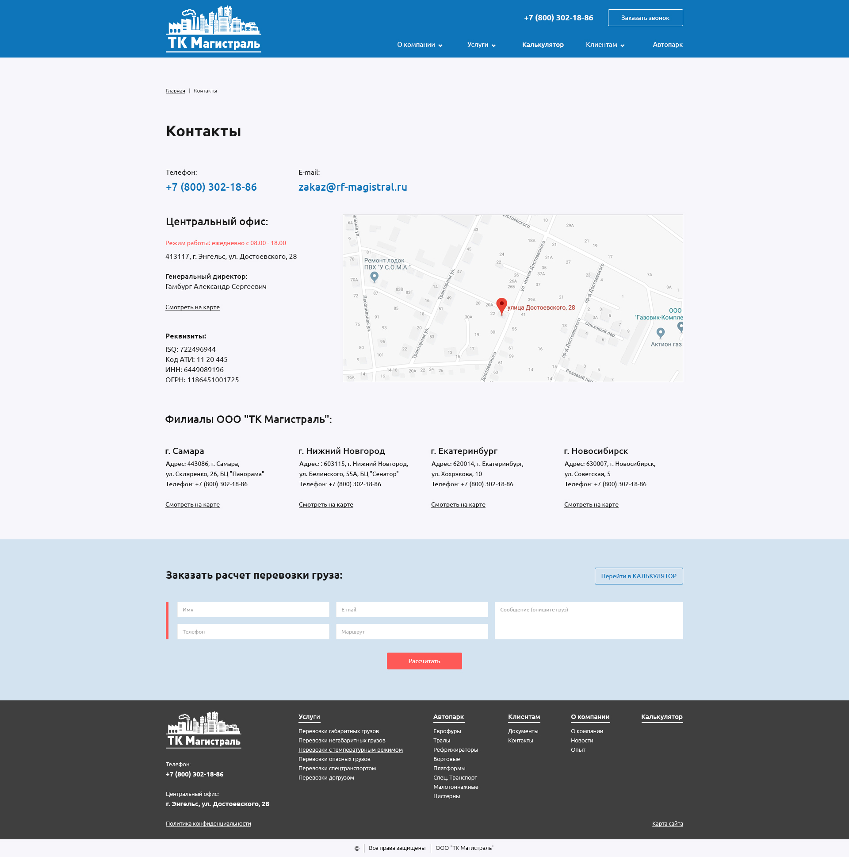Go to Главная breadcrumb link
This screenshot has height=857, width=849.
tap(175, 91)
